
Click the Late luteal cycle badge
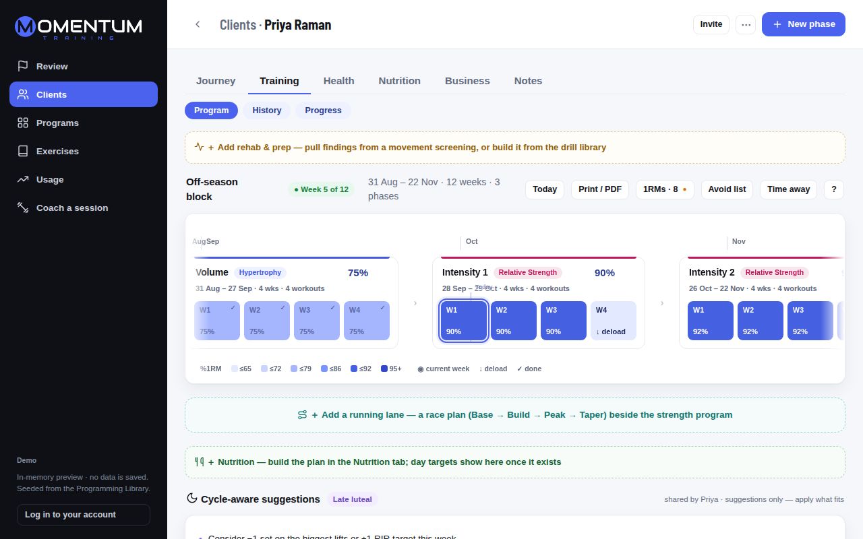point(353,499)
